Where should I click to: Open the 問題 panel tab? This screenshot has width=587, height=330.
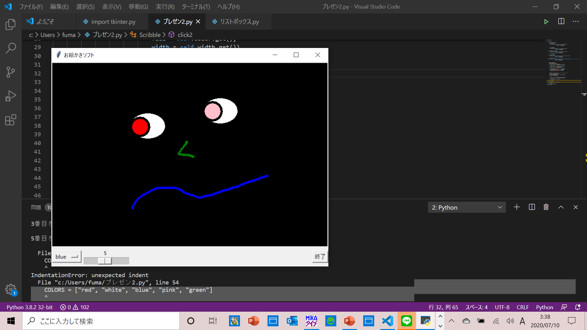[x=36, y=207]
